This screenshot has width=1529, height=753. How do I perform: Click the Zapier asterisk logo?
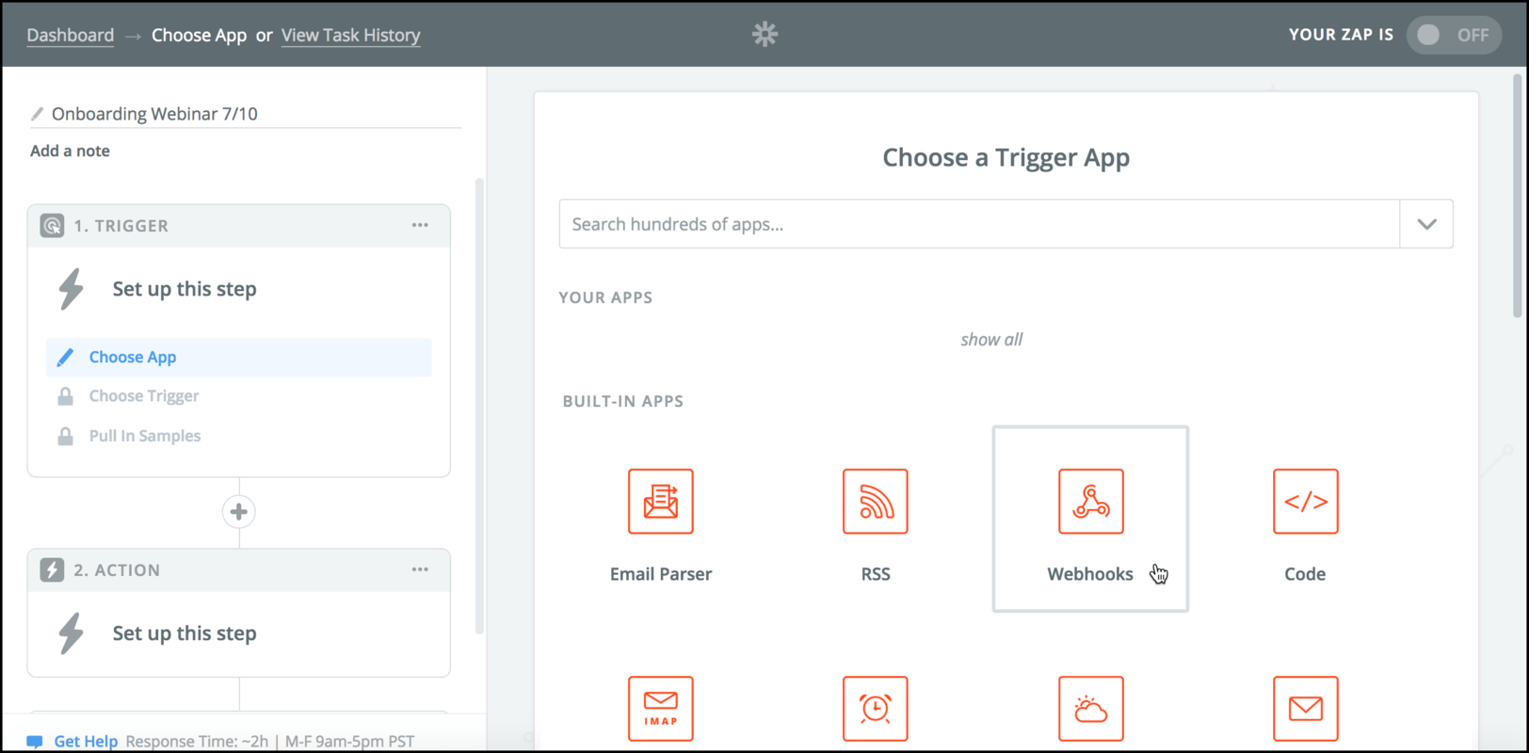(764, 35)
